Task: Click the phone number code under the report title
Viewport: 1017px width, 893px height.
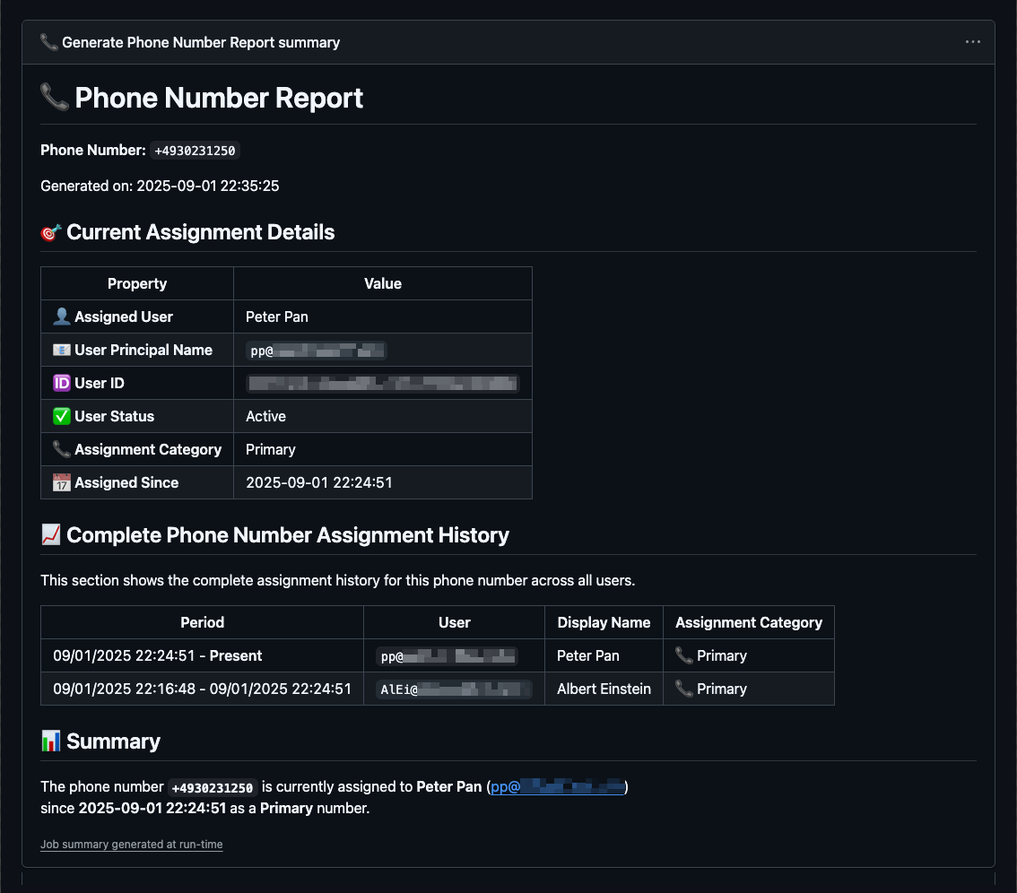Action: pos(195,151)
